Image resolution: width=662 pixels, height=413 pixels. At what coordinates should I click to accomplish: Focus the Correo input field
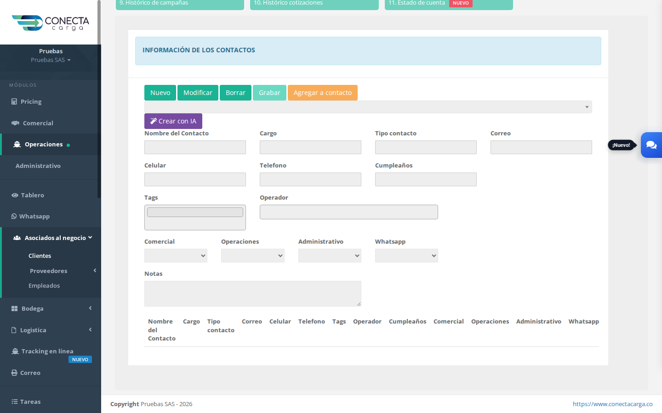[541, 147]
